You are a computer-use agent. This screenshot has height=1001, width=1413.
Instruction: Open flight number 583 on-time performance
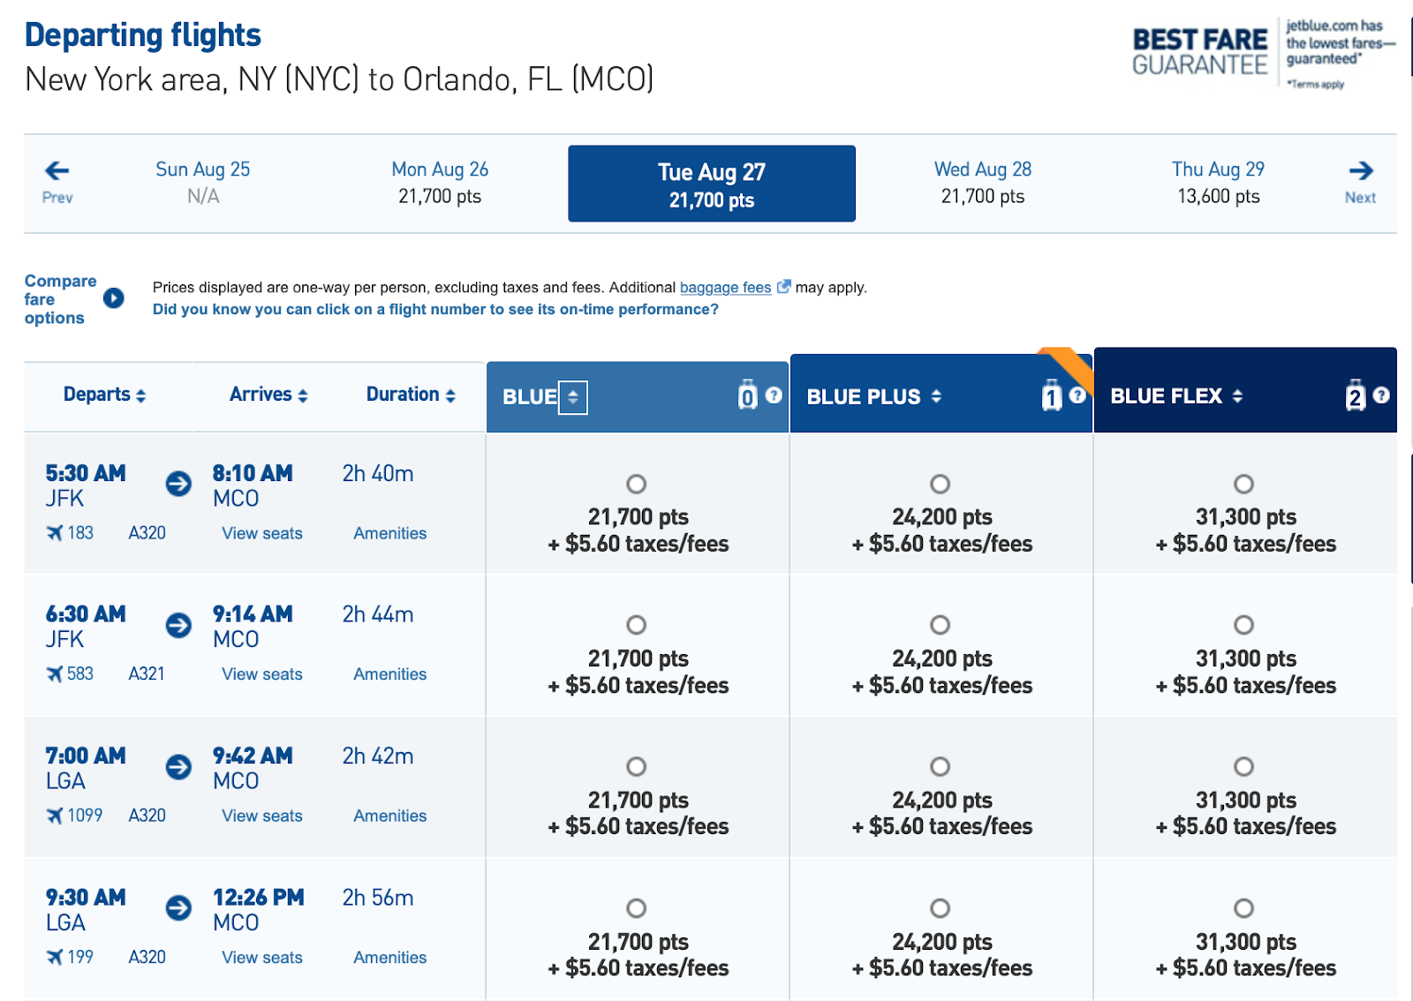[79, 674]
